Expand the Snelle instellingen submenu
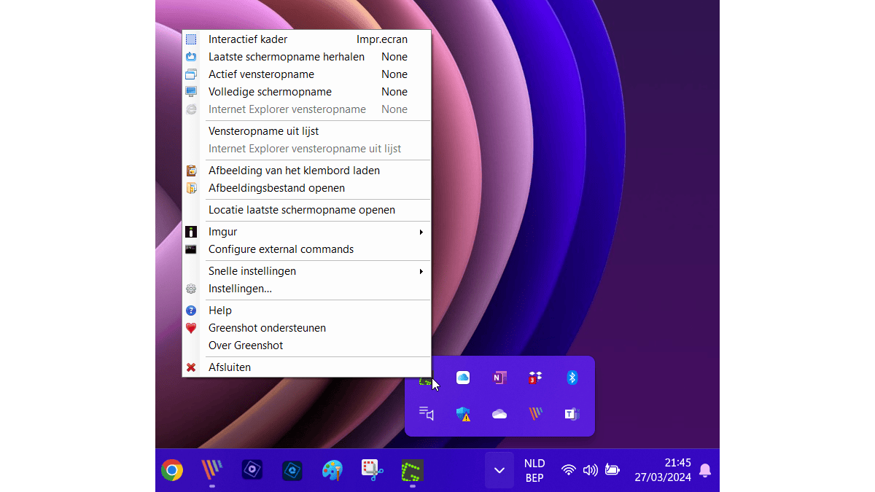 tap(306, 271)
